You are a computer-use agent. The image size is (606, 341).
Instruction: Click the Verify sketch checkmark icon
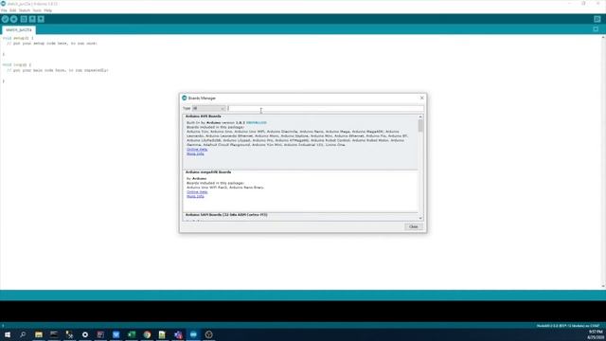[5, 19]
